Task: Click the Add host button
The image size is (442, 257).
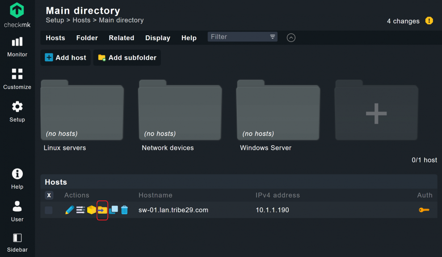Action: [x=66, y=58]
